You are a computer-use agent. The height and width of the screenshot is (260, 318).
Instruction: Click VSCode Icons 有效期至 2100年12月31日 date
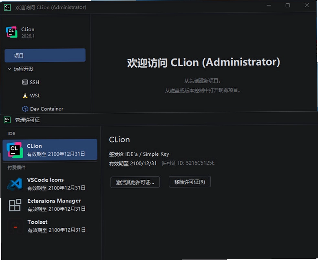[x=56, y=188]
